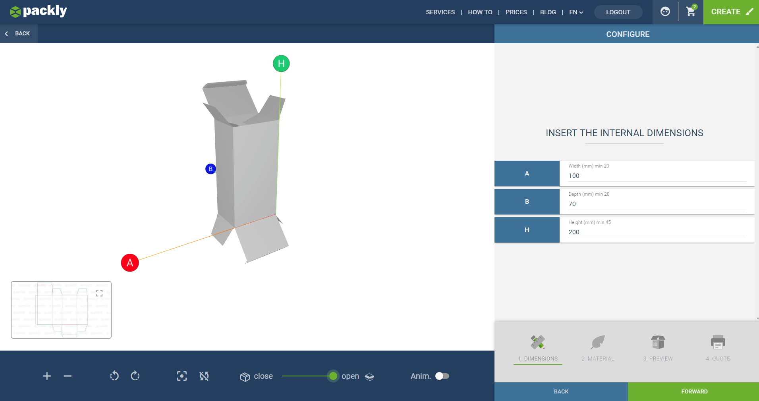The height and width of the screenshot is (401, 759).
Task: Click the Height (mm) input field
Action: [x=657, y=232]
